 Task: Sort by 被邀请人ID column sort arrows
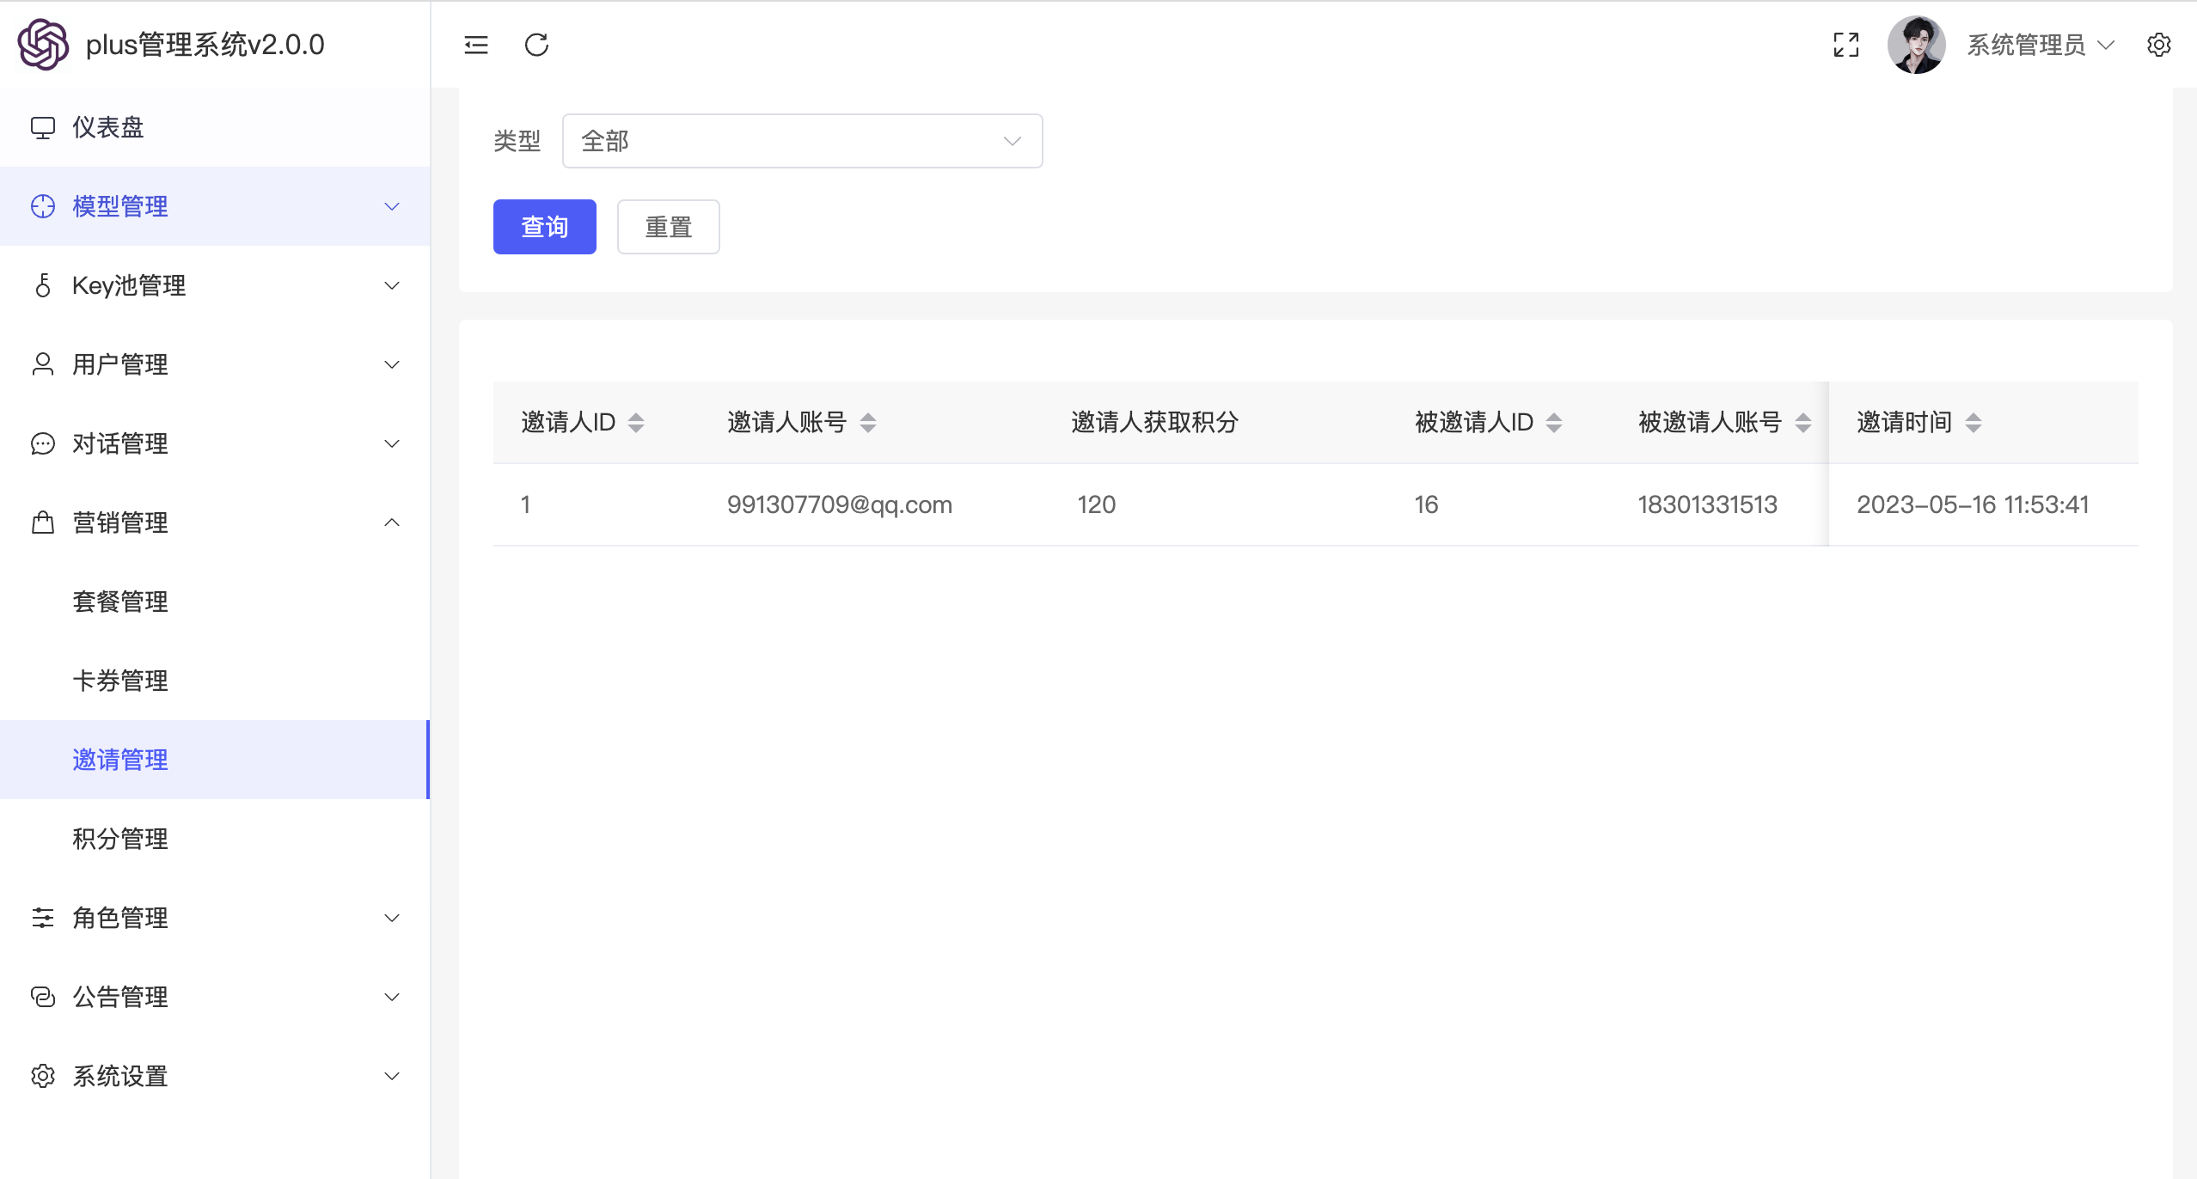[1554, 423]
